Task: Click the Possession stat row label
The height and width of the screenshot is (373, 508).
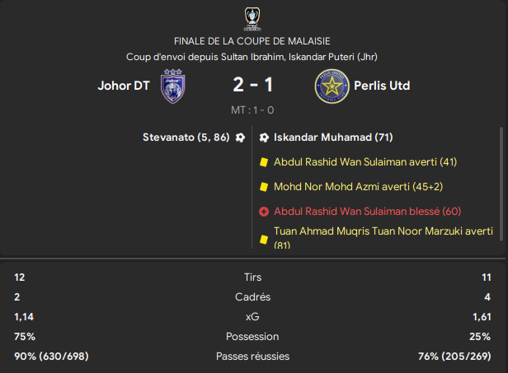Action: (x=252, y=337)
